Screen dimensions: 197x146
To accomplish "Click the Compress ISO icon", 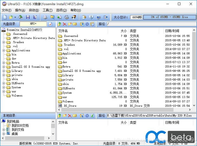I will [59, 17].
